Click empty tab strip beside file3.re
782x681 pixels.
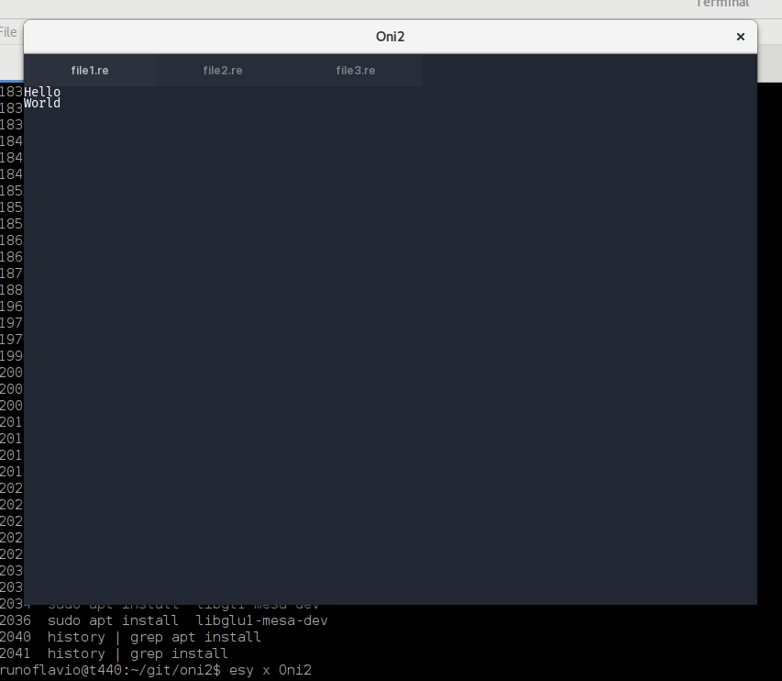589,71
